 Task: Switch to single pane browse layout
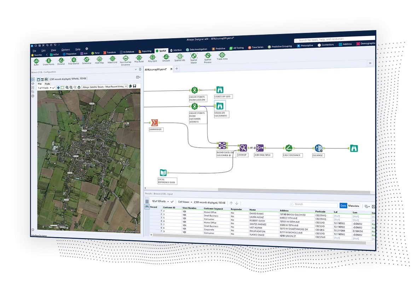pyautogui.click(x=39, y=80)
